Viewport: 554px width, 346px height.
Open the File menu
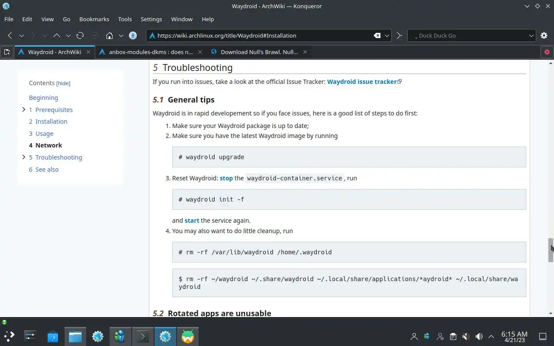(x=9, y=19)
